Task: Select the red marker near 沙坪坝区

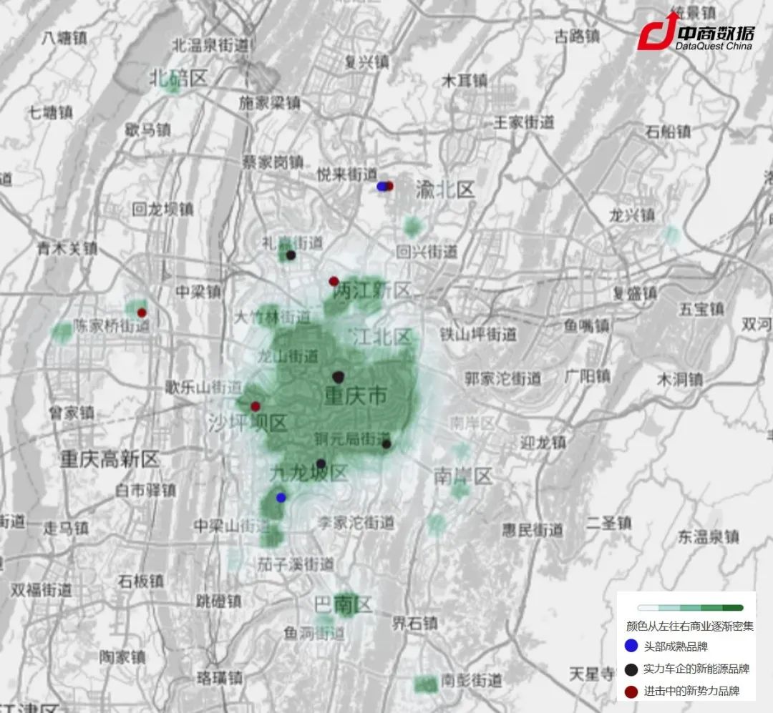Action: click(256, 406)
